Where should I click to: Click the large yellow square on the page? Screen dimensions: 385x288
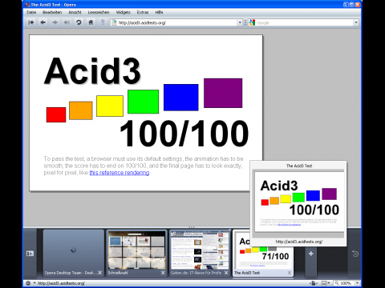click(x=110, y=106)
